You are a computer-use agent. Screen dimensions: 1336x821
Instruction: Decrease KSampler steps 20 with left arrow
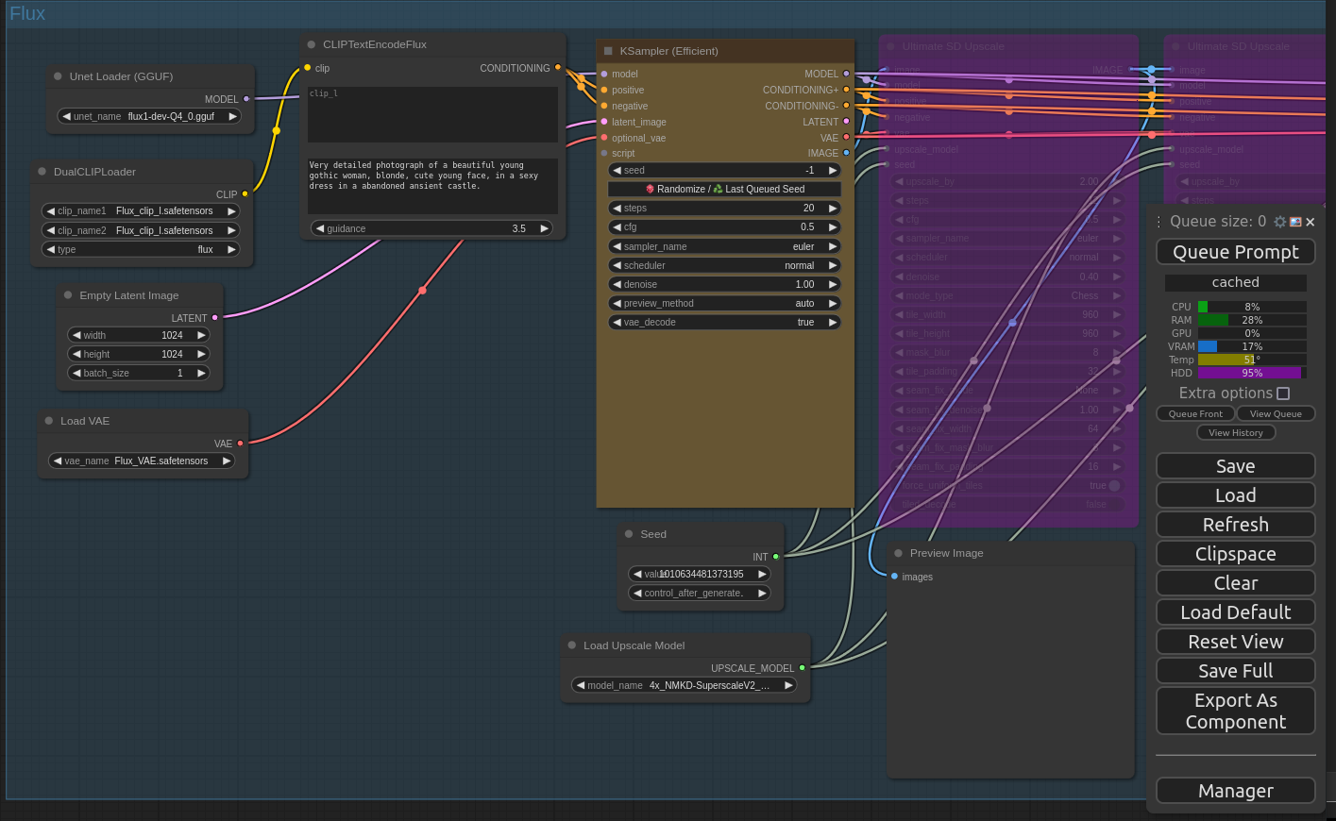point(617,208)
